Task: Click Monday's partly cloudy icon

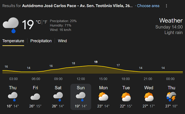Action: pos(103,97)
